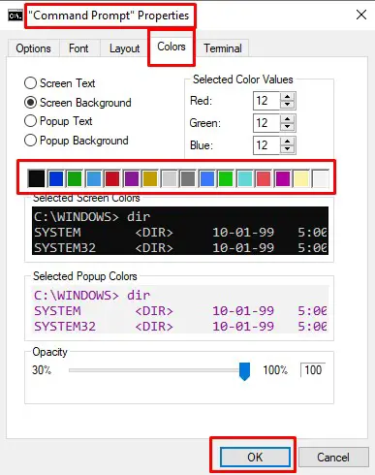Pick the black color swatch

tap(36, 178)
